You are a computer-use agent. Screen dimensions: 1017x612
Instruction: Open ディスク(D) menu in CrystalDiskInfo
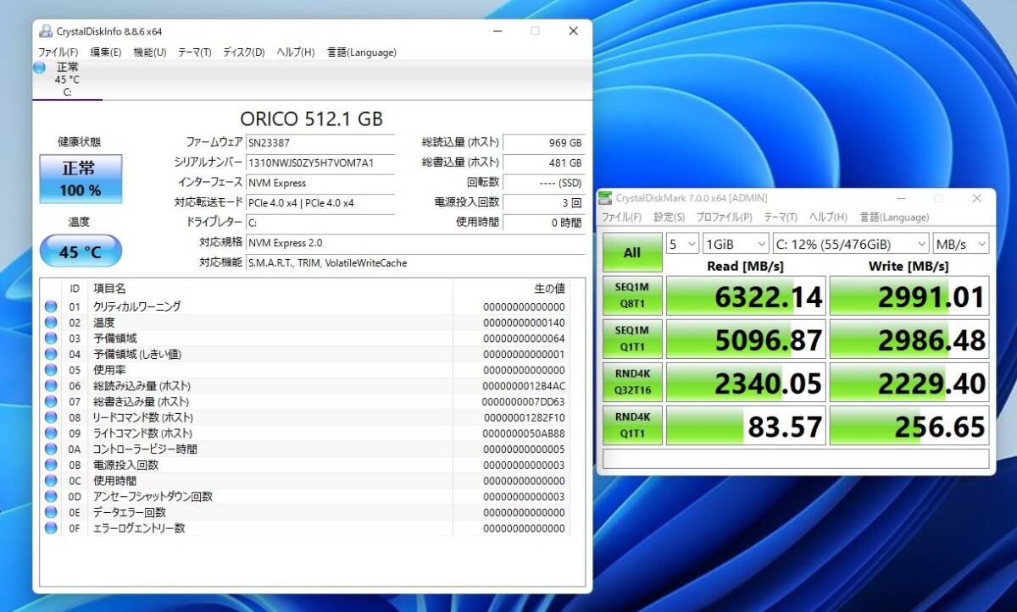click(x=244, y=52)
